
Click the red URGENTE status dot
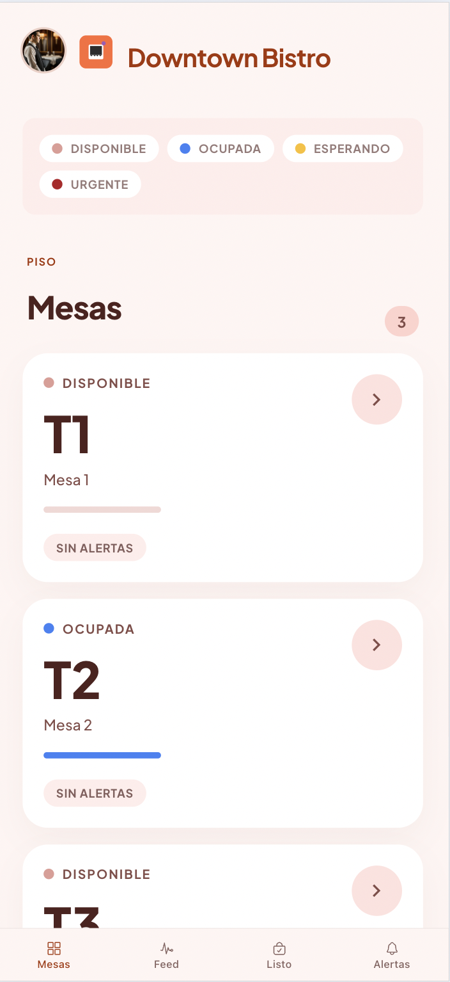[x=59, y=184]
